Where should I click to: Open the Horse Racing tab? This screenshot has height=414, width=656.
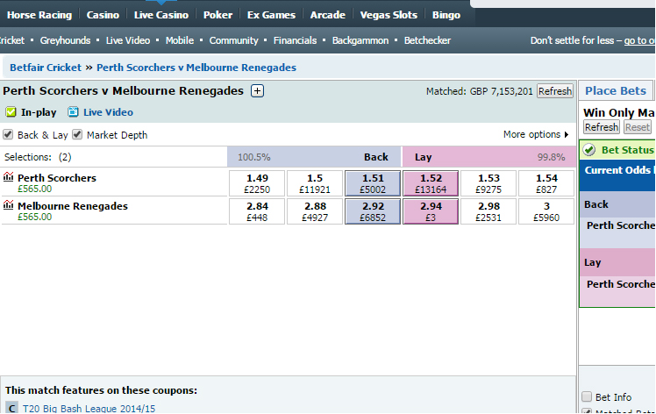click(39, 15)
